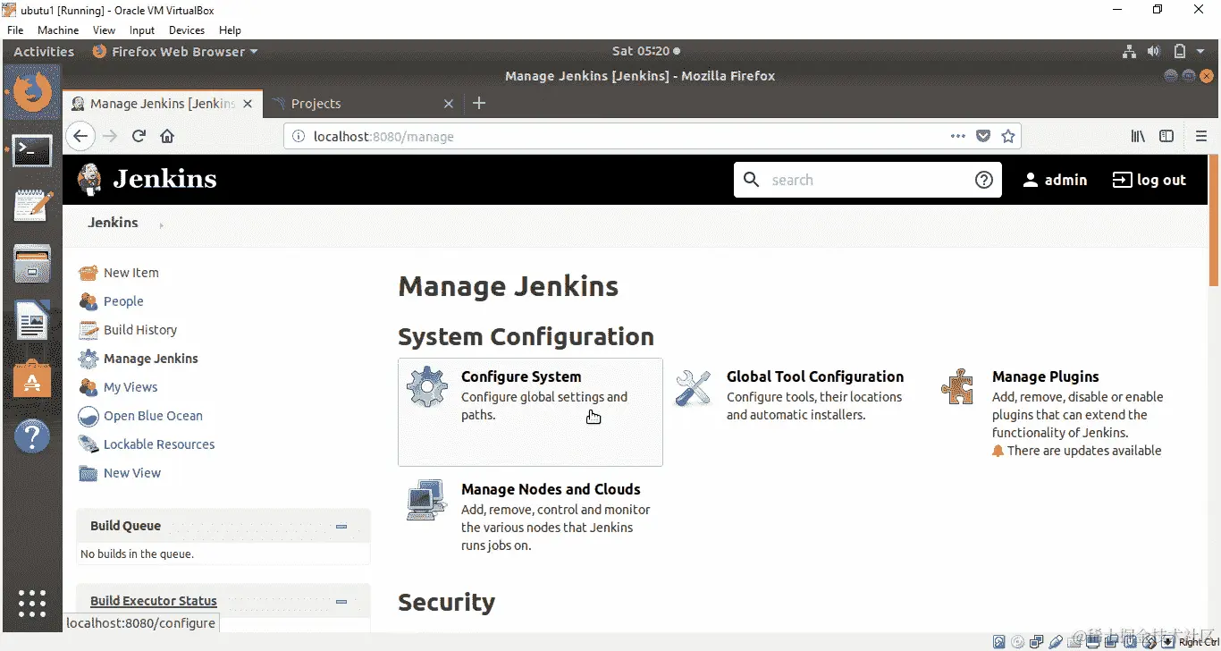The image size is (1221, 651).
Task: Open the Configure System link
Action: 521,376
